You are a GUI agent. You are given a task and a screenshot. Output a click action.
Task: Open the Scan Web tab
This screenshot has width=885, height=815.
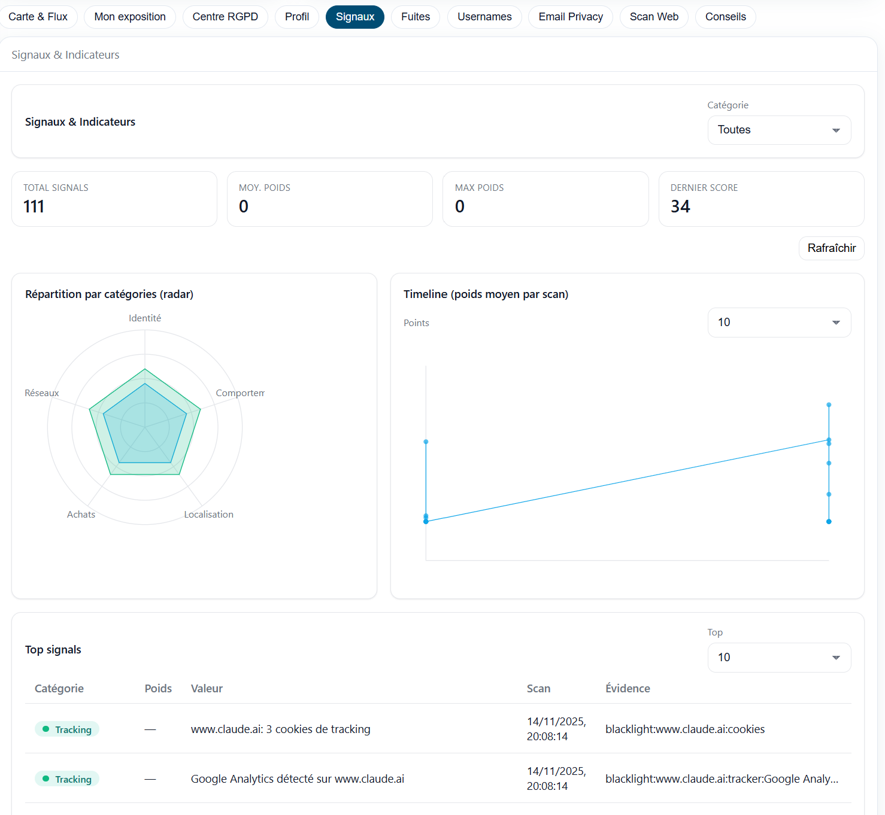(654, 17)
